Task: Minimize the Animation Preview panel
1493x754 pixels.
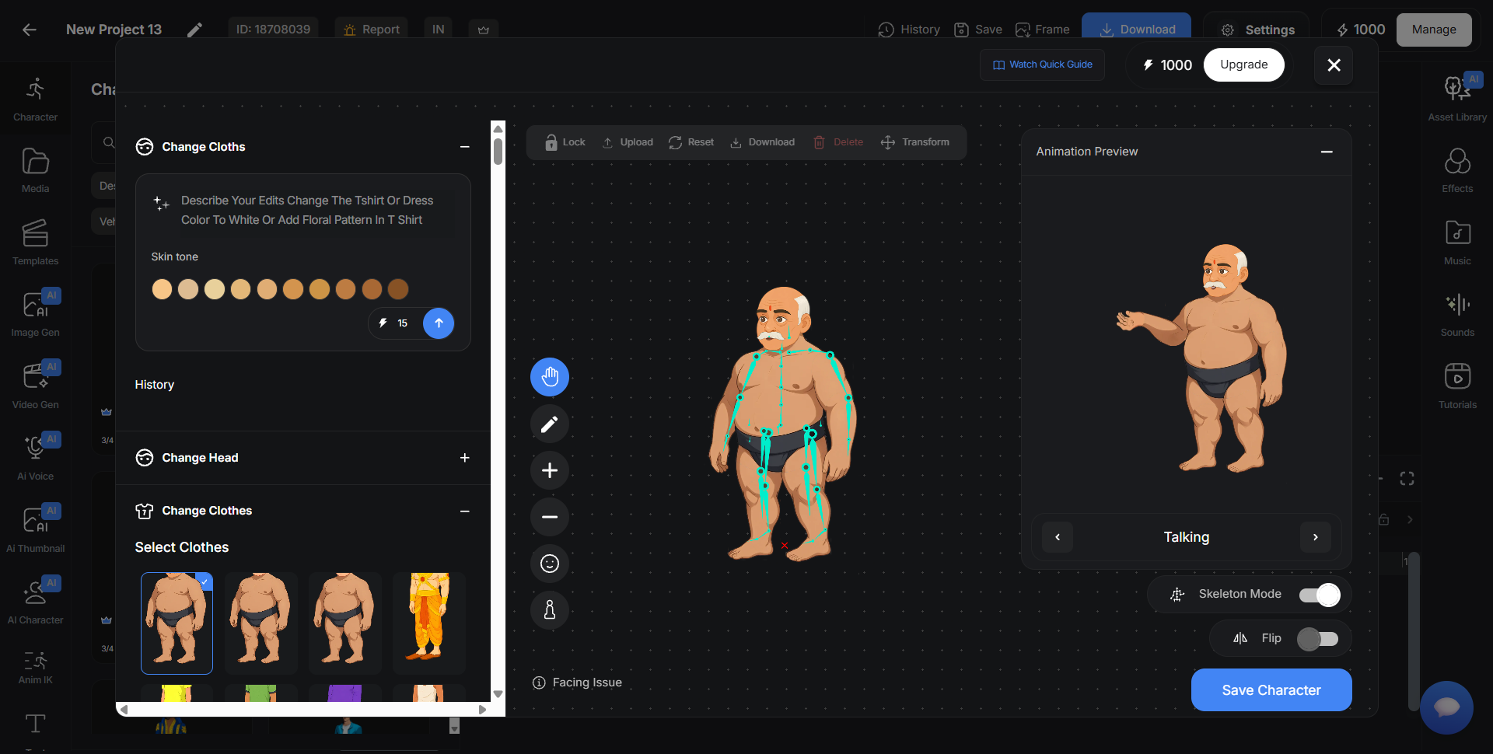Action: [x=1327, y=152]
